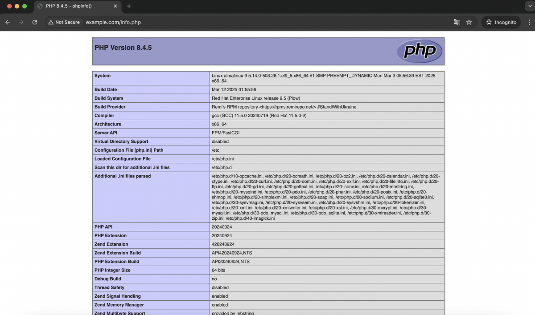Image resolution: width=535 pixels, height=315 pixels.
Task: Click the Thread Safety disabled value
Action: (220, 288)
